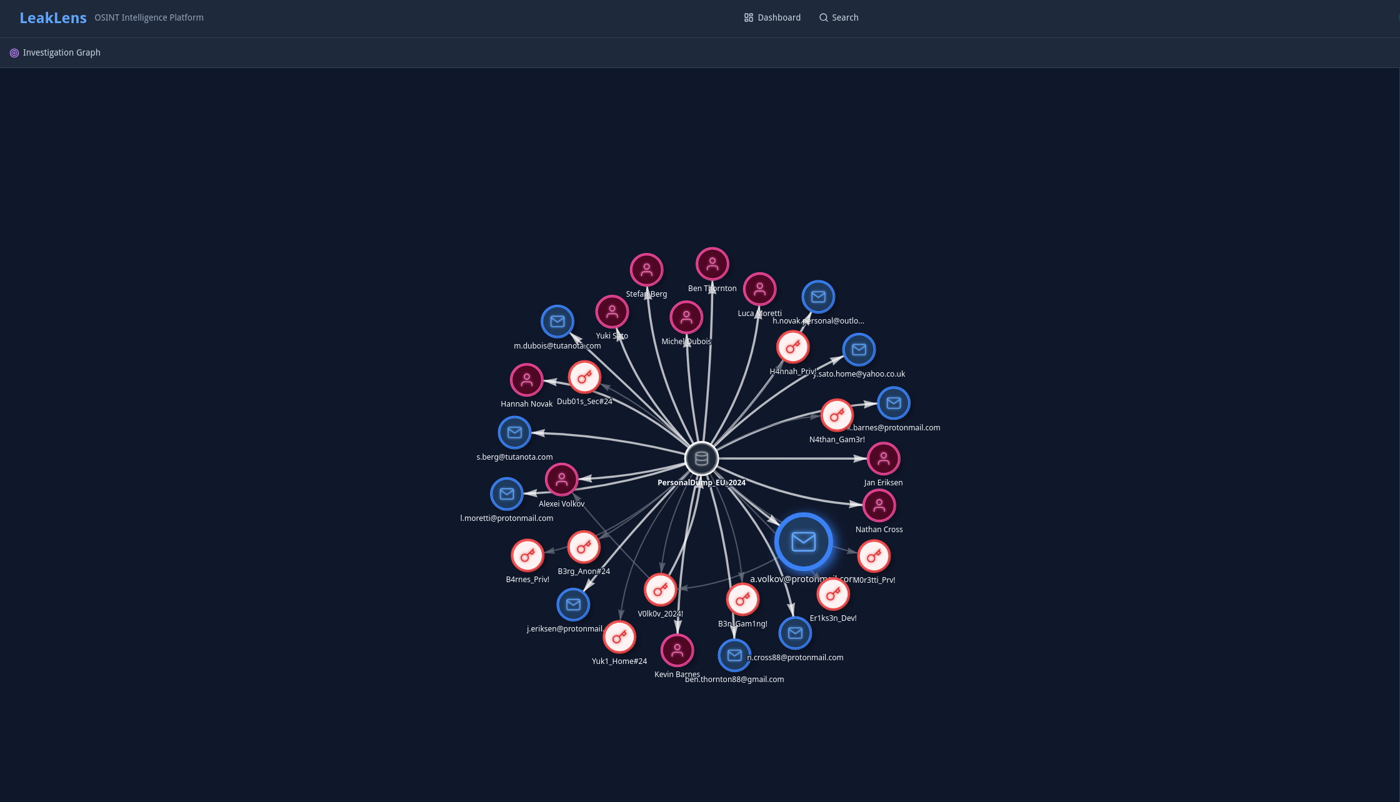Click the Alexei Volkov person node
The height and width of the screenshot is (802, 1400).
(x=561, y=480)
